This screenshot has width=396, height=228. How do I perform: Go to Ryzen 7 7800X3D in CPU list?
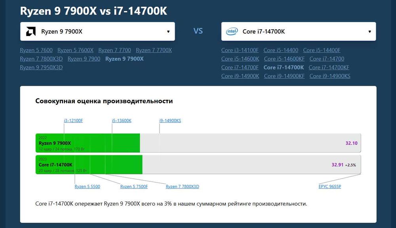coord(42,59)
